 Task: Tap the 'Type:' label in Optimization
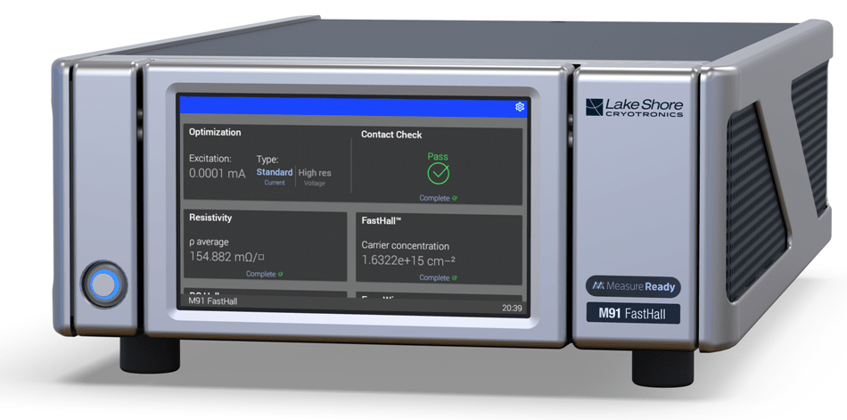[267, 160]
